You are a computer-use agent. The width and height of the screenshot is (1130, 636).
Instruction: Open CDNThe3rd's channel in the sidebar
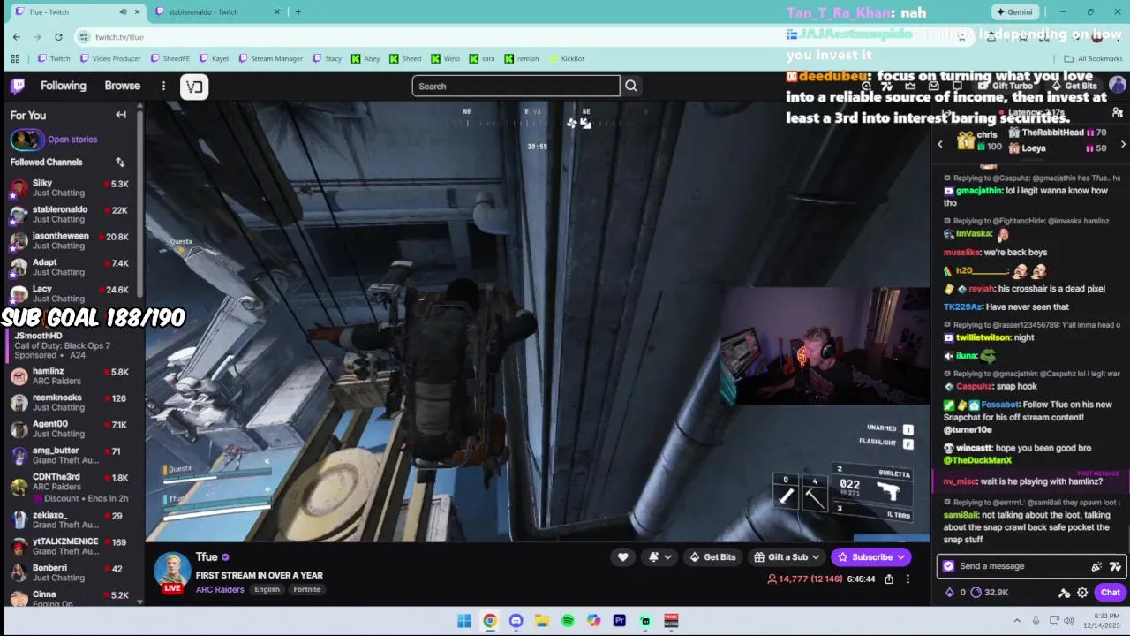71,488
